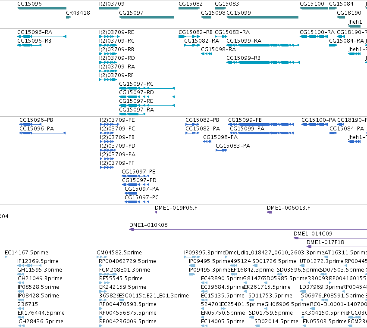This screenshot has height=328, width=367.
Task: Click EST IP12369.5prime label
Action: (38, 261)
